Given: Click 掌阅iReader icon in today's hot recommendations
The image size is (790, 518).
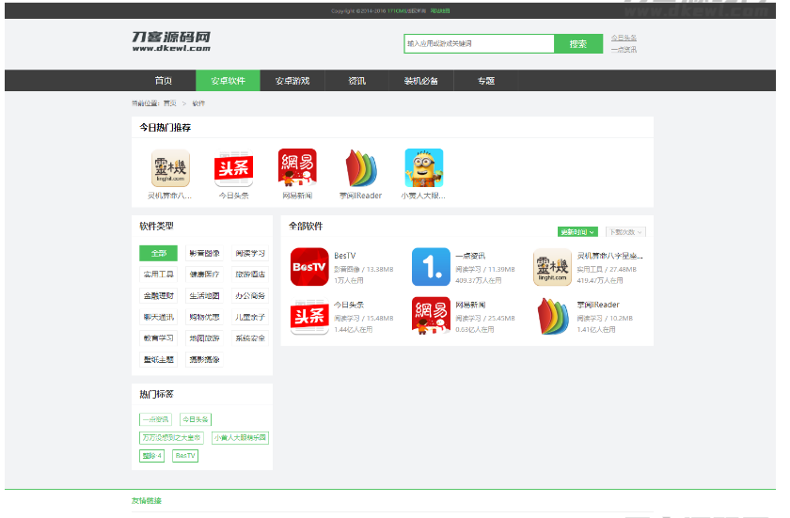Looking at the screenshot, I should (360, 168).
